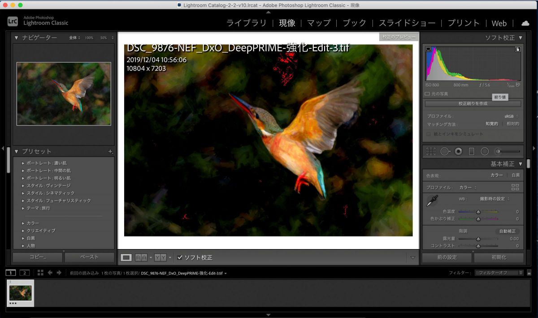Open the sRGB profile dropdown
Viewport: 538px width, 318px height.
tap(511, 116)
